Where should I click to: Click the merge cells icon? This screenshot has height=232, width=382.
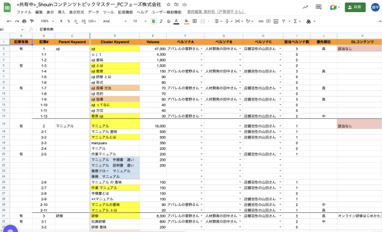click(202, 22)
